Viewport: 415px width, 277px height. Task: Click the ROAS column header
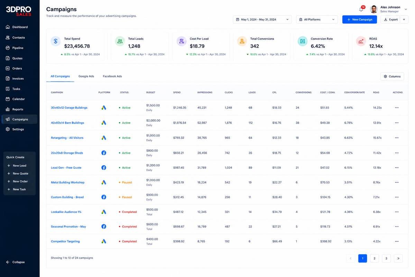coord(376,92)
